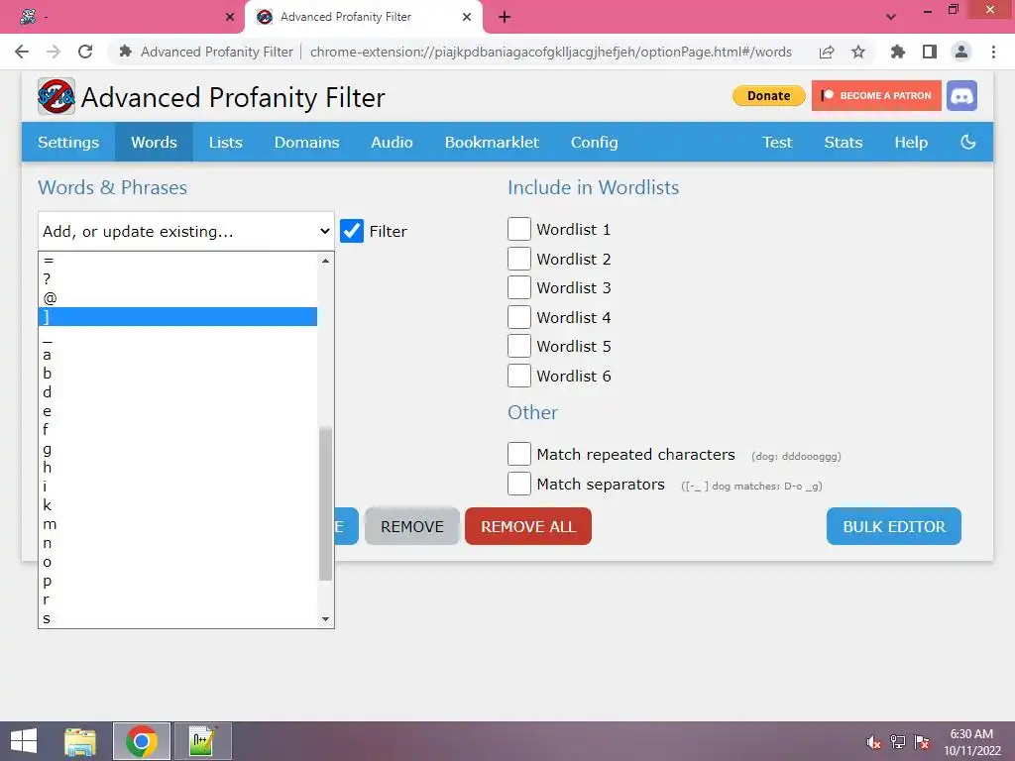
Task: Collapse the Add, or update existing dropdown
Action: click(x=185, y=231)
